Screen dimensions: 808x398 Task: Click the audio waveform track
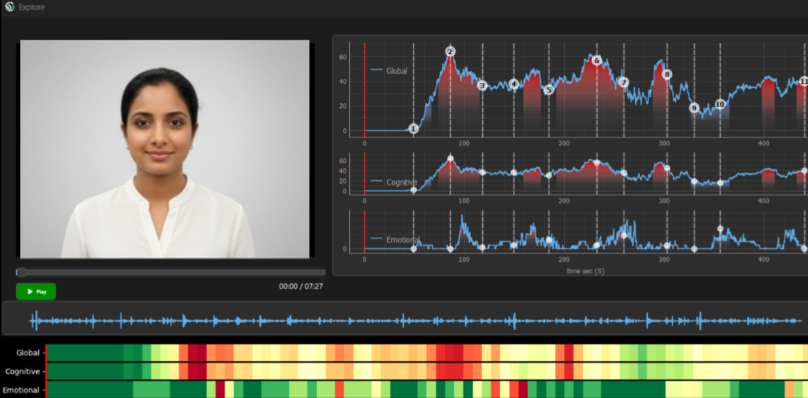tap(405, 320)
